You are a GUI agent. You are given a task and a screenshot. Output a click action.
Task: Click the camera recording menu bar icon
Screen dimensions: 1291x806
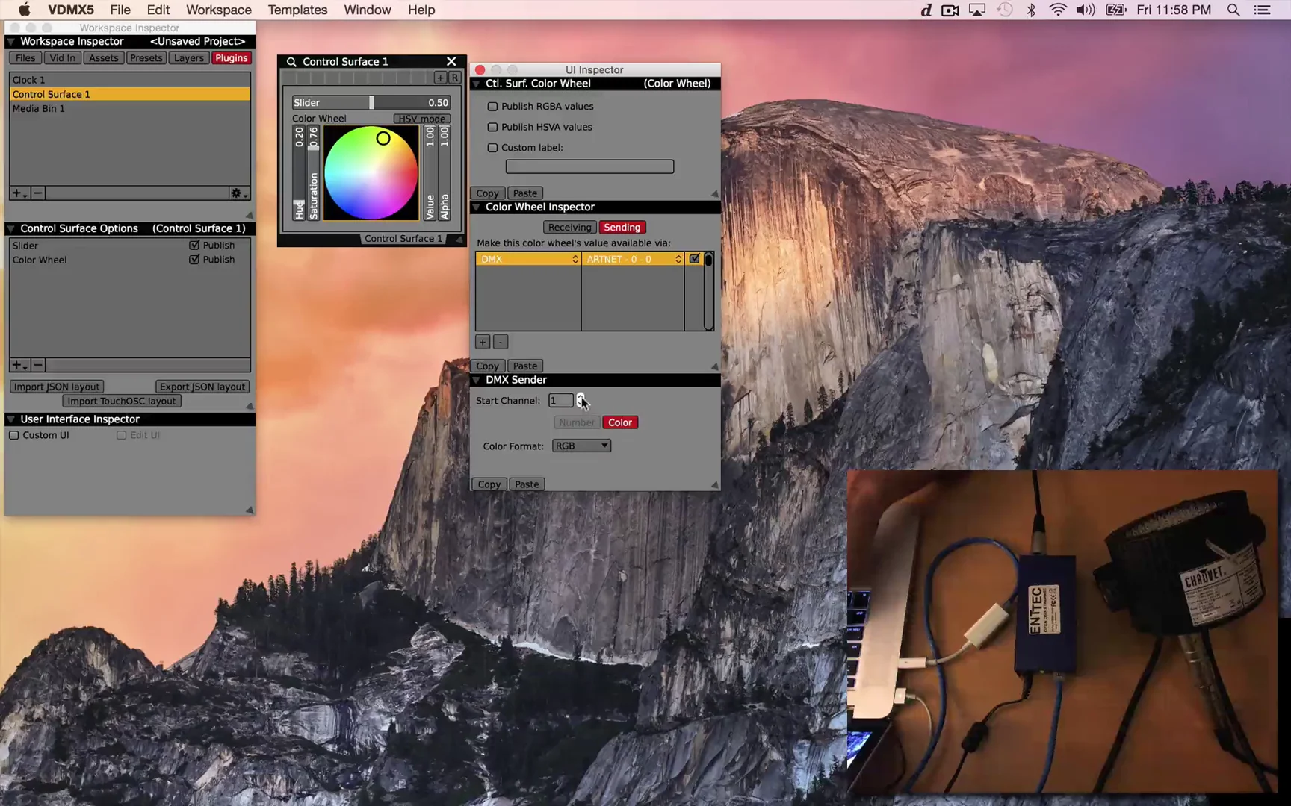pyautogui.click(x=950, y=10)
